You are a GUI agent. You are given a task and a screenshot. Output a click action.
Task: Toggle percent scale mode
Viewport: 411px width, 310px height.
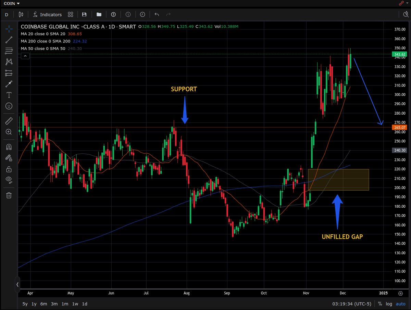pos(380,303)
